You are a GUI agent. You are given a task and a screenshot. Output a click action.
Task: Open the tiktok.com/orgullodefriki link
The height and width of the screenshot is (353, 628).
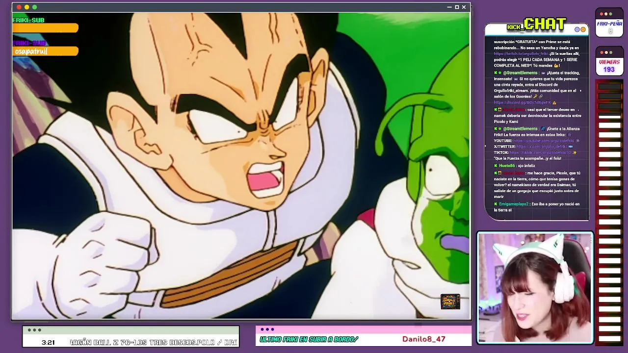(540, 152)
